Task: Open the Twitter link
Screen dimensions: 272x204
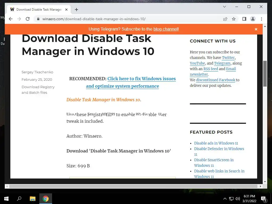Action: (228, 58)
